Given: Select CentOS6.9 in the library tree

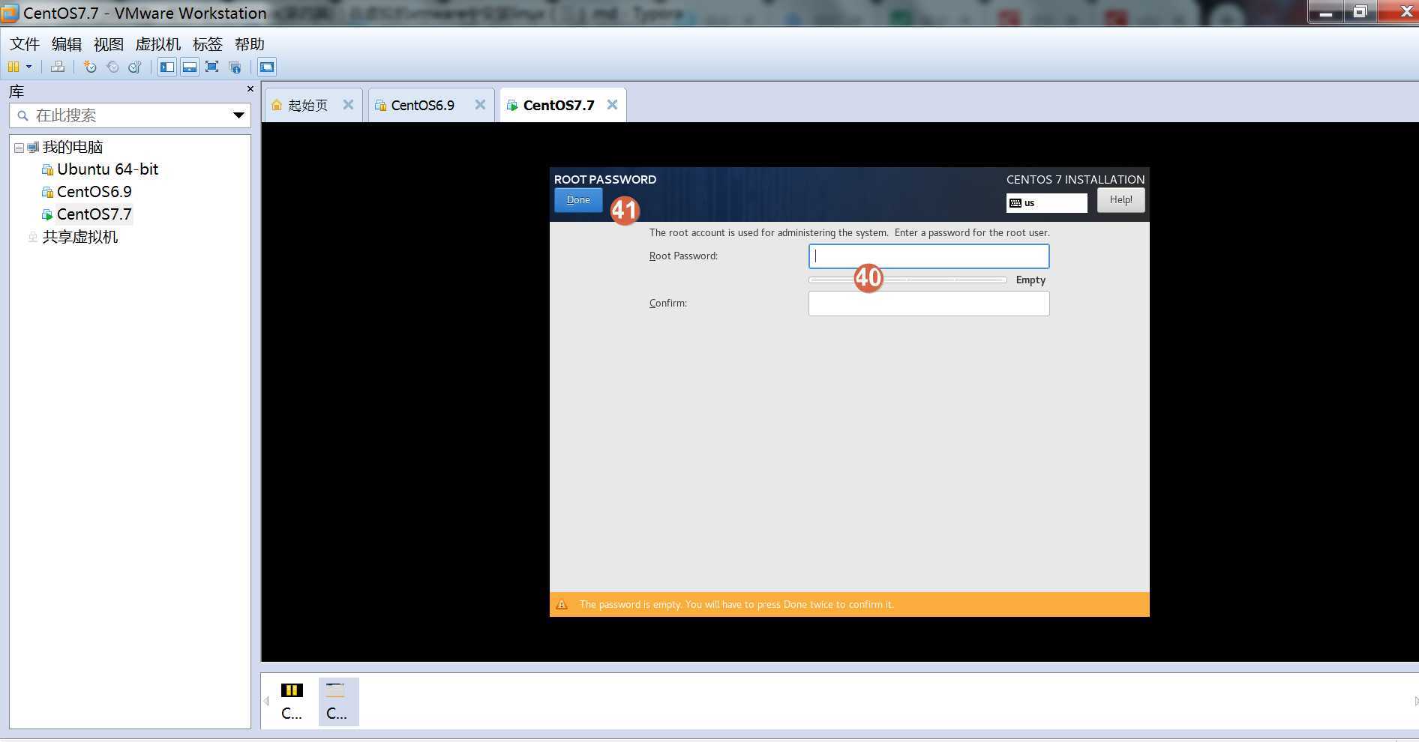Looking at the screenshot, I should (94, 192).
